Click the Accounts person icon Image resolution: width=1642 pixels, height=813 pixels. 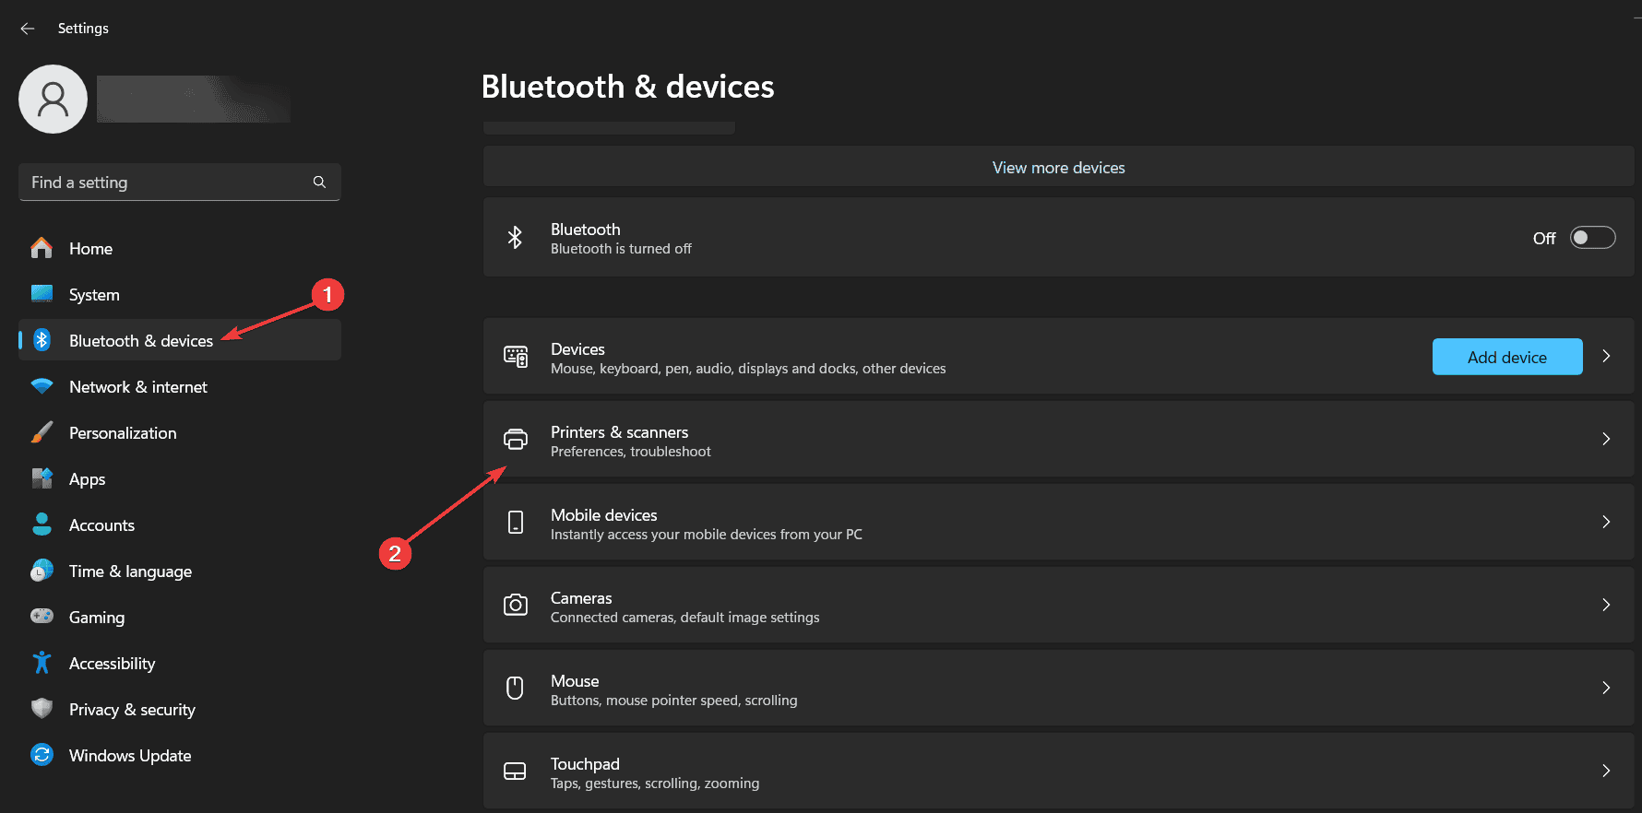42,524
